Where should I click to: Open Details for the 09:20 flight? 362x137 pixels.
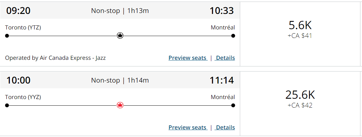225,58
